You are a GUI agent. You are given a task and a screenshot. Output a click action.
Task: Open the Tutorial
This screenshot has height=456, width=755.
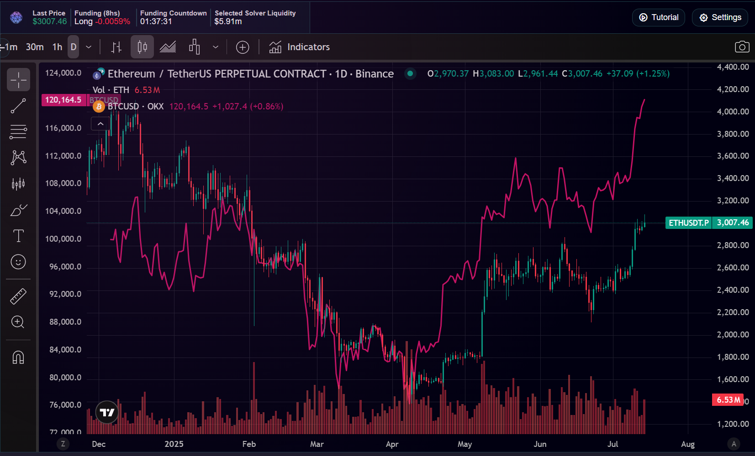(658, 17)
